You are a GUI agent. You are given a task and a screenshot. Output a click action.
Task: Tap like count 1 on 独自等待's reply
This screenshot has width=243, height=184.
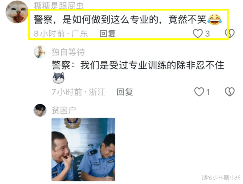pos(208,92)
